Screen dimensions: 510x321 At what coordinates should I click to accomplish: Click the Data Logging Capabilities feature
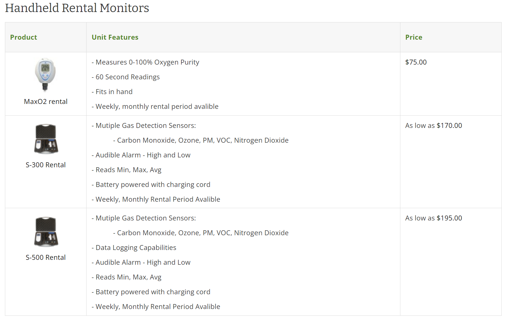pyautogui.click(x=136, y=248)
